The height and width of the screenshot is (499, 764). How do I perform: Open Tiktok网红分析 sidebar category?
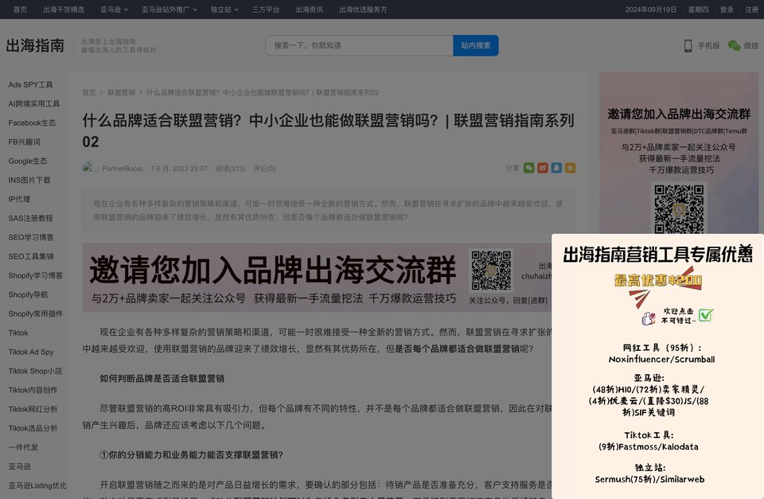point(33,409)
